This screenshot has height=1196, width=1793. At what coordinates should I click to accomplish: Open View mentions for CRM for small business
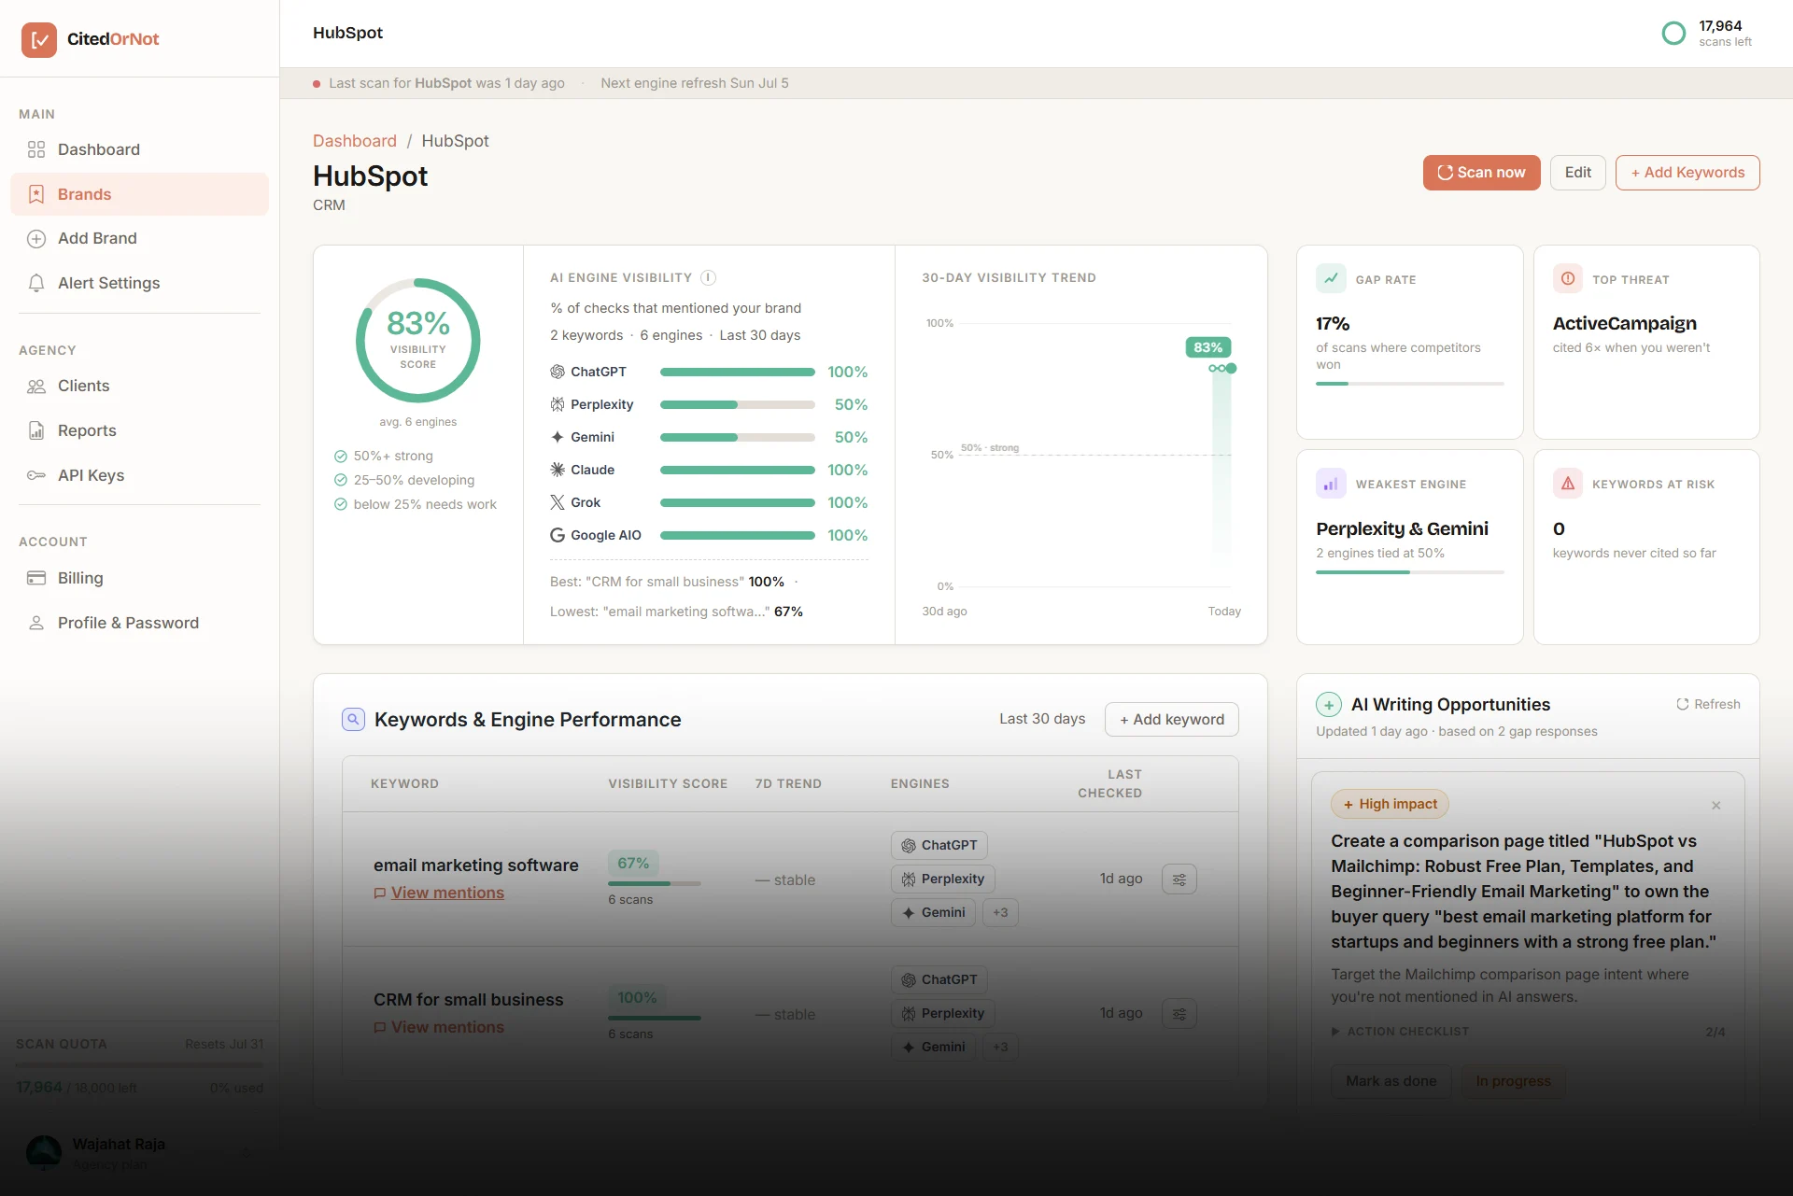pos(447,1027)
